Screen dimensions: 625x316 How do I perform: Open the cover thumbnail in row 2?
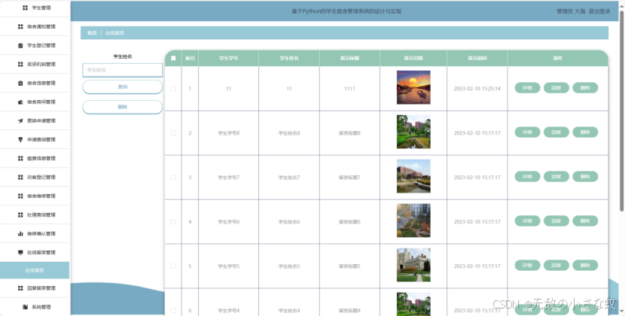pos(413,132)
